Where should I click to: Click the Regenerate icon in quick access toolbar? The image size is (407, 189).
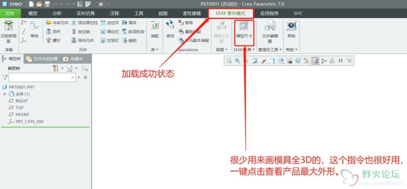(x=80, y=4)
